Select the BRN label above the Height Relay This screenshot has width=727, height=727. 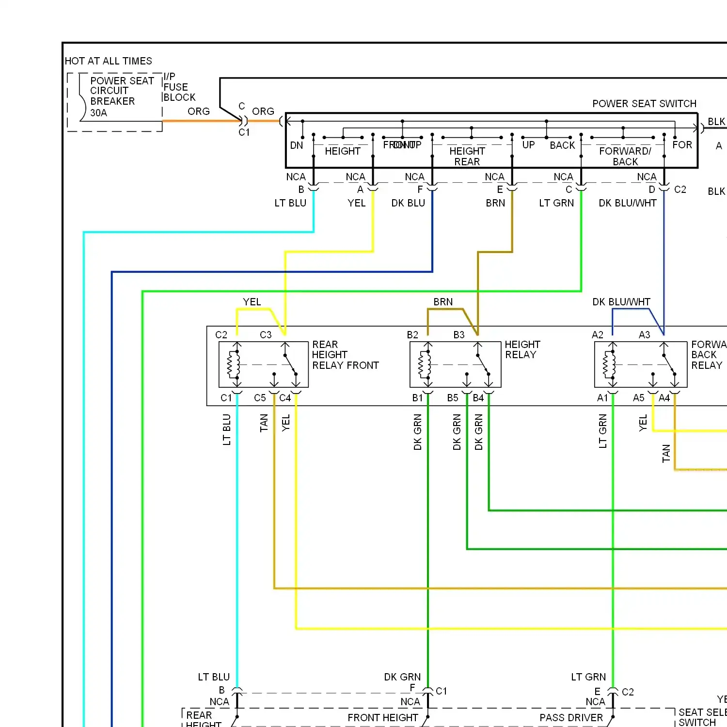coord(443,302)
